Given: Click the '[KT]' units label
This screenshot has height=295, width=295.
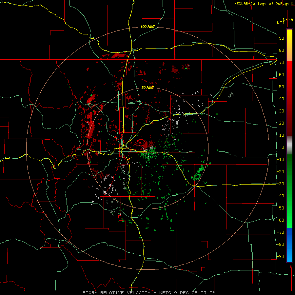Looking at the screenshot, I should click(280, 23).
